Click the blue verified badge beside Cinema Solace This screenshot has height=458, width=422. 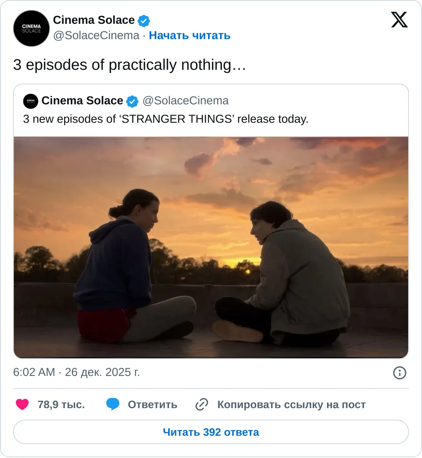point(144,21)
